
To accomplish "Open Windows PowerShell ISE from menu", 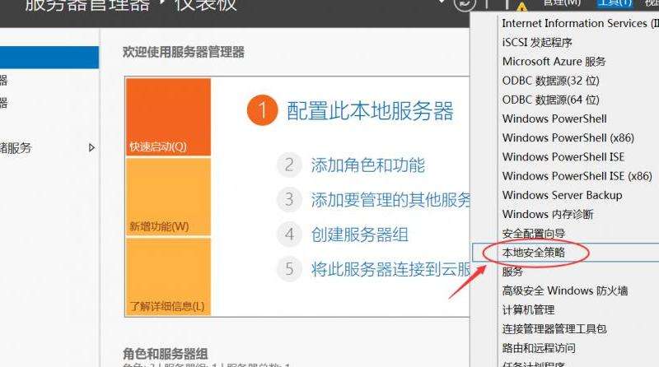I will click(563, 157).
